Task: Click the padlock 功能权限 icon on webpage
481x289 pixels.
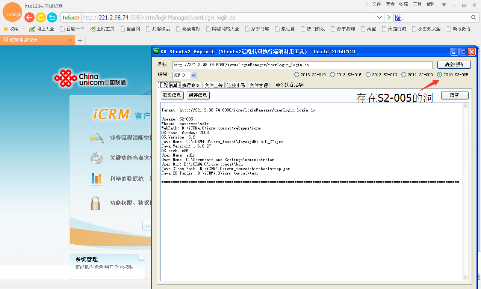Action: pos(95,203)
